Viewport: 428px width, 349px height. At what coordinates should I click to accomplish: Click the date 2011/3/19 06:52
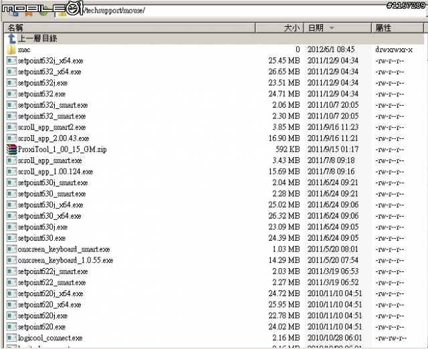tap(333, 282)
